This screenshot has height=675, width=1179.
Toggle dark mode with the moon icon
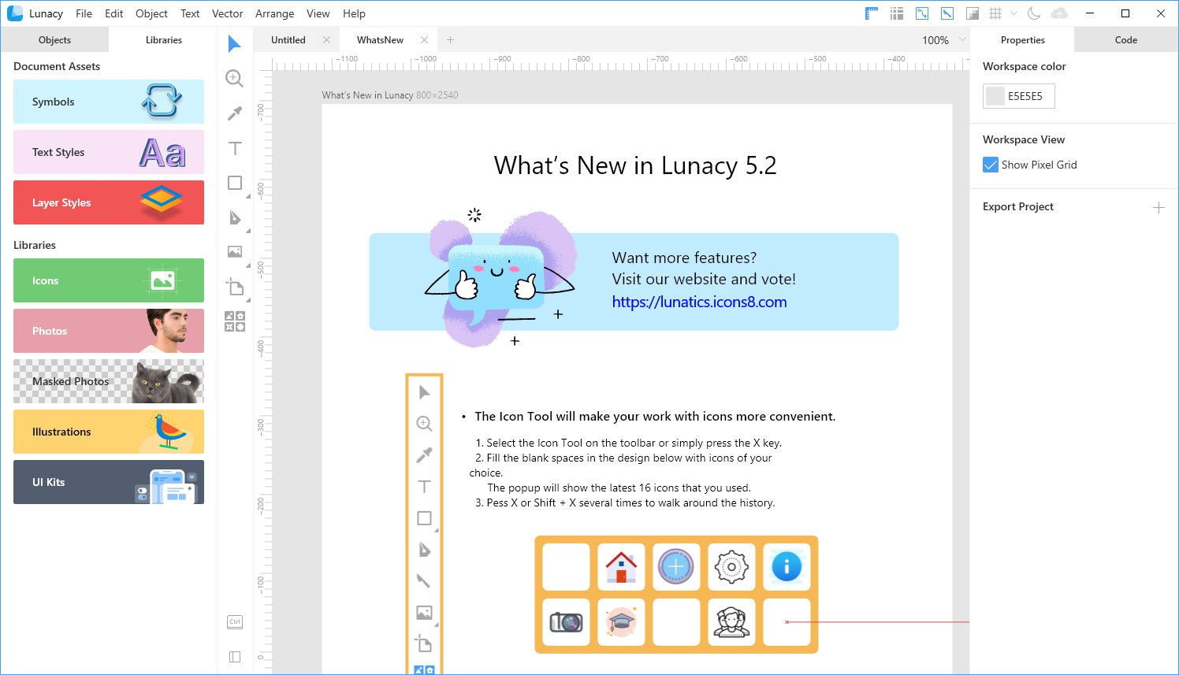click(x=1034, y=13)
